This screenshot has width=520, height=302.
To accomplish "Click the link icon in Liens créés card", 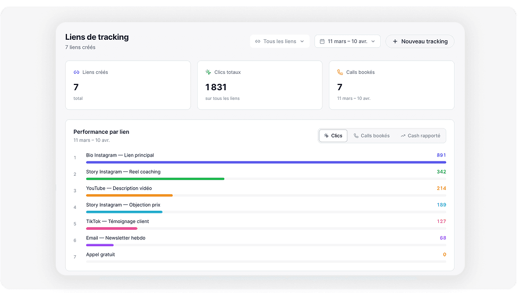I will [76, 72].
